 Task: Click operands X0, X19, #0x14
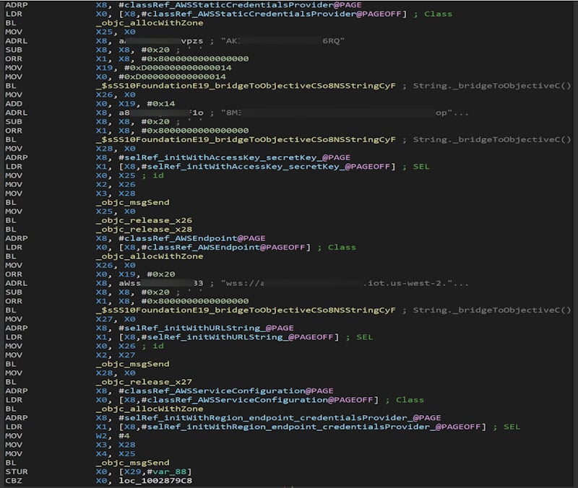(x=135, y=104)
